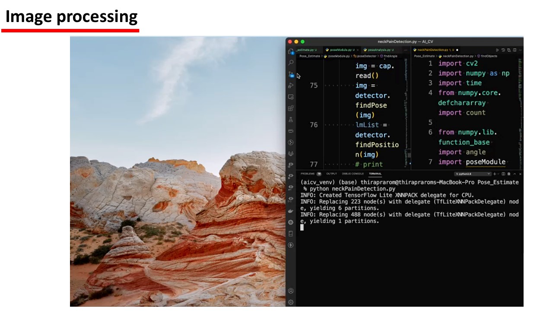Image resolution: width=553 pixels, height=311 pixels.
Task: Open the DEBUG CONSOLE panel tab
Action: click(x=353, y=174)
